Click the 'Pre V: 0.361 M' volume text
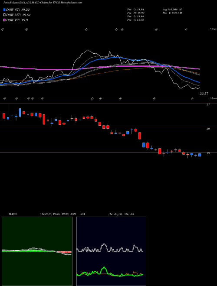Image resolution: width=217 pixels, height=286 pixels. 172,13
